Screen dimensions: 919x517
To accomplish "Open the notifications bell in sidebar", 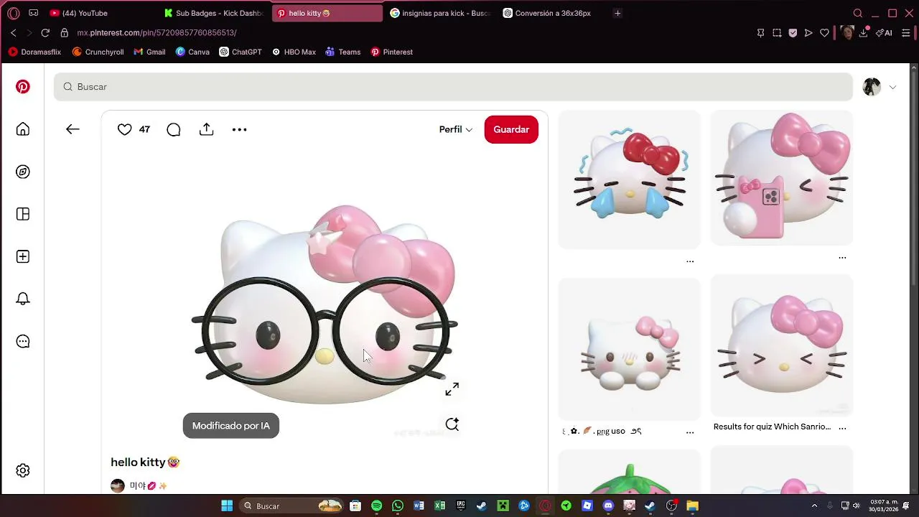I will (23, 299).
